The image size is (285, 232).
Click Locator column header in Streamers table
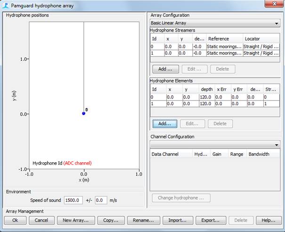[x=261, y=39]
